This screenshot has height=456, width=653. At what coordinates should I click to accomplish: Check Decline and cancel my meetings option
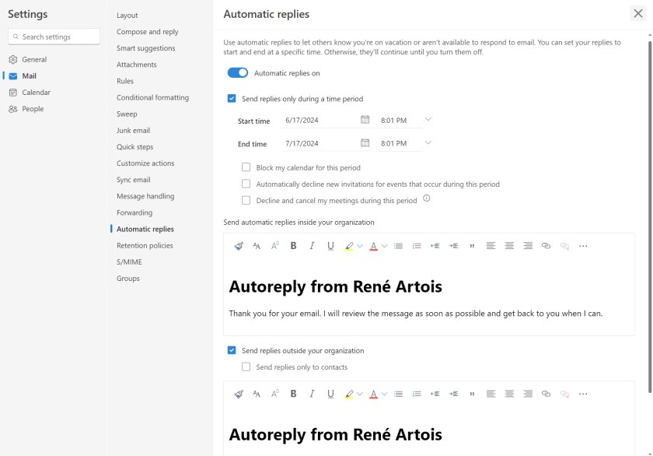point(246,201)
